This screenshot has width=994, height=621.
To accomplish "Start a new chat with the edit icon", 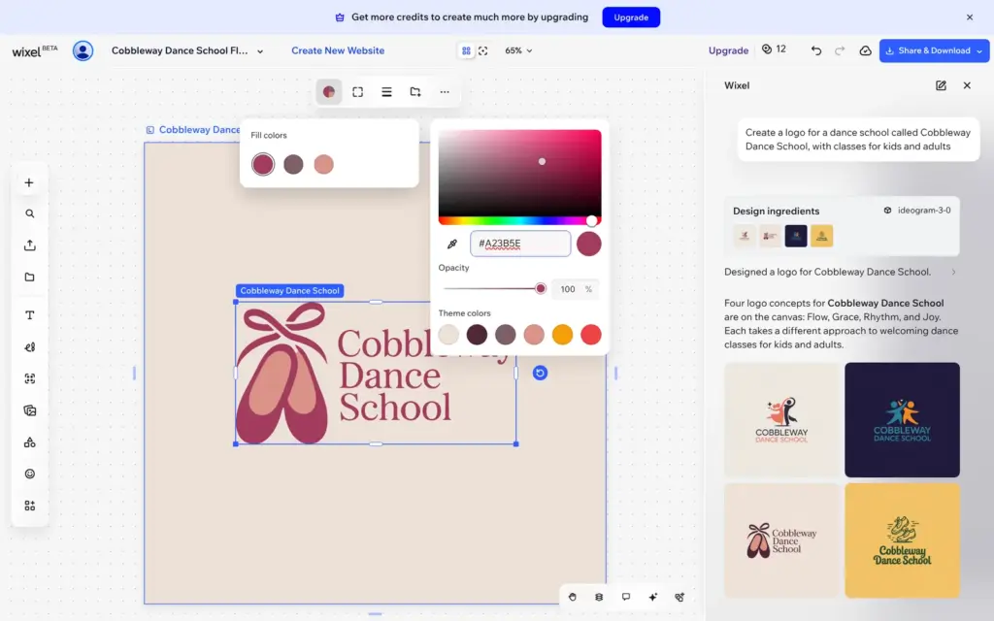I will click(941, 85).
